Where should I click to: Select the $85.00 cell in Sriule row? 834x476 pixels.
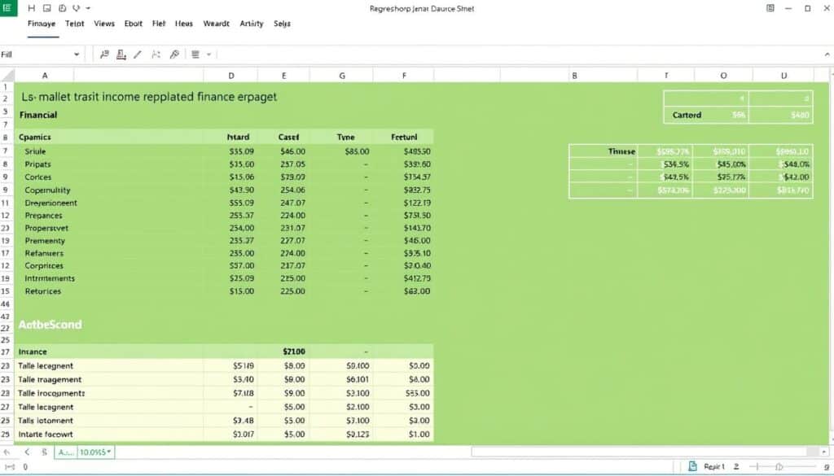pyautogui.click(x=357, y=151)
